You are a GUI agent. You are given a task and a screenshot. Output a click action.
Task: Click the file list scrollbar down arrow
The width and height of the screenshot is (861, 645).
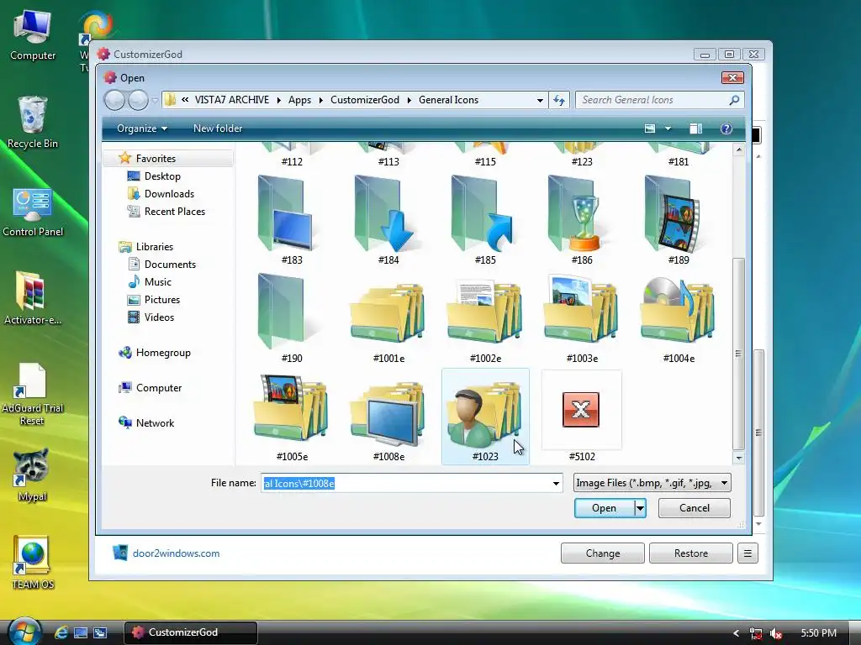click(739, 458)
